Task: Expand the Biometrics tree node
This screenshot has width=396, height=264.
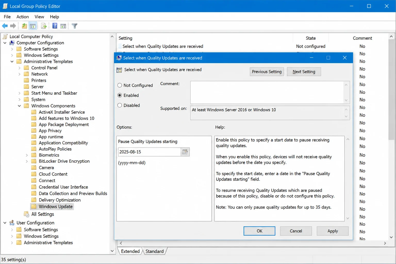Action: coord(27,155)
